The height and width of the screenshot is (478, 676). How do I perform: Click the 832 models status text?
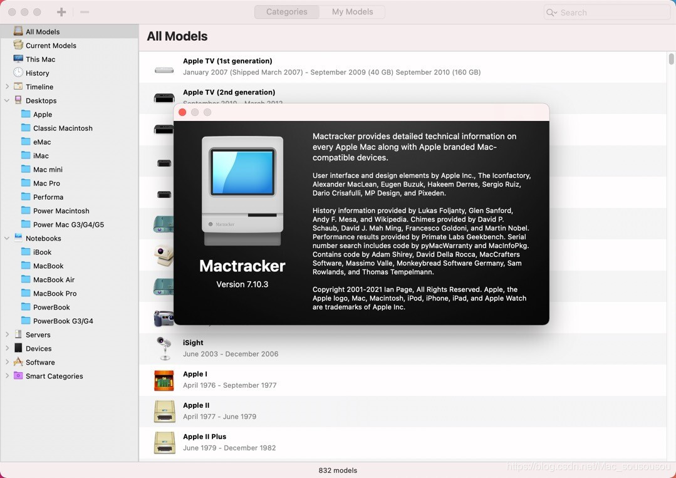click(x=338, y=470)
